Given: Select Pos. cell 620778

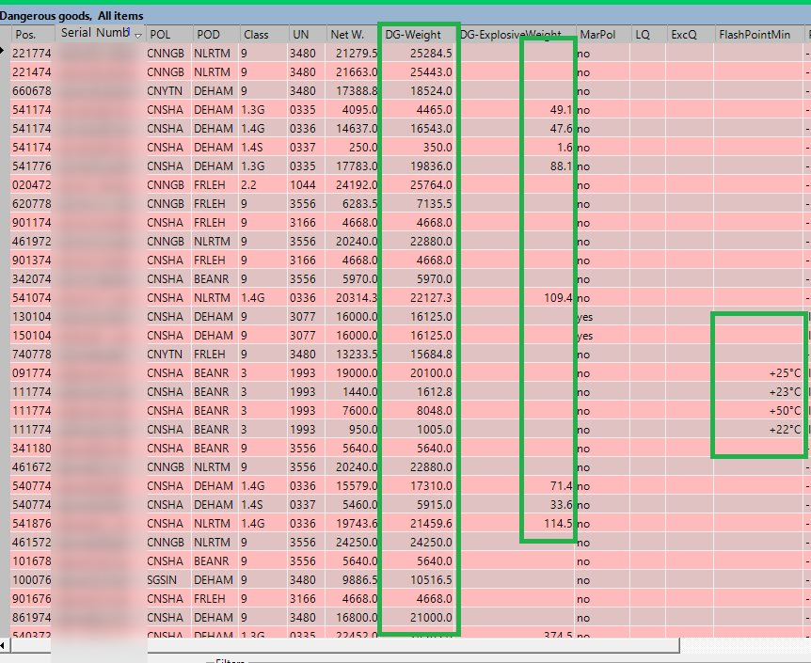Looking at the screenshot, I should point(32,204).
